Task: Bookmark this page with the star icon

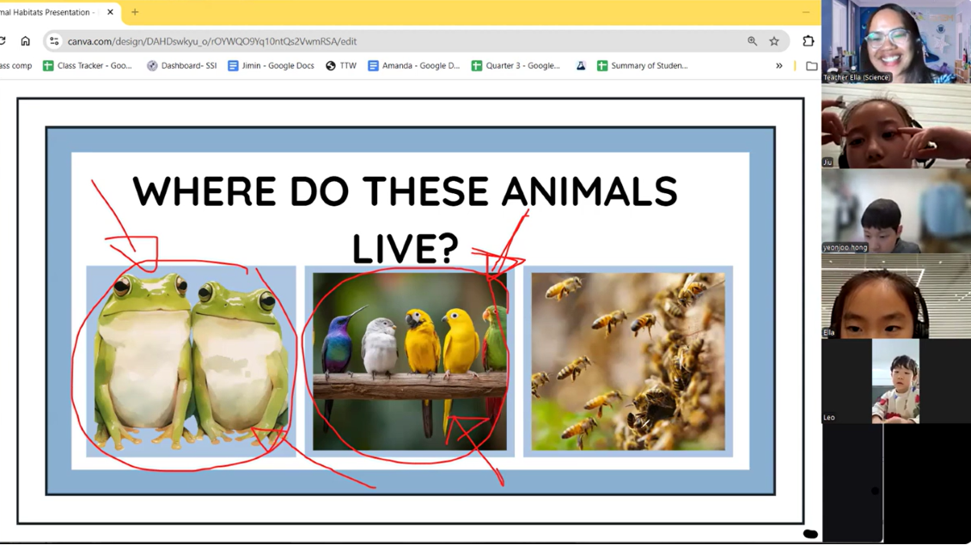Action: coord(774,41)
